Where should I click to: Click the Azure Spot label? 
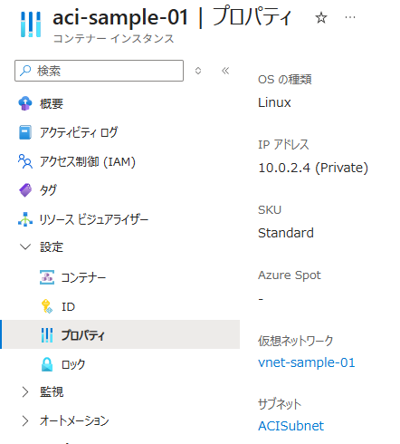point(290,275)
